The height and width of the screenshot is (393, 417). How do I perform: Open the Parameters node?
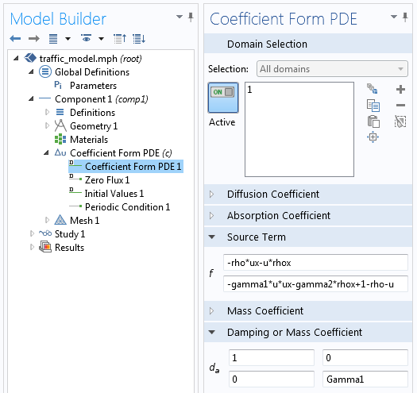click(93, 86)
